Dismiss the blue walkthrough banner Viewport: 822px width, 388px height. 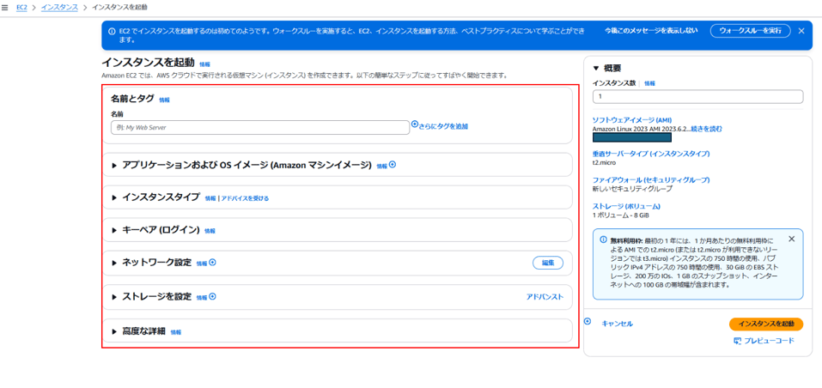tap(801, 31)
